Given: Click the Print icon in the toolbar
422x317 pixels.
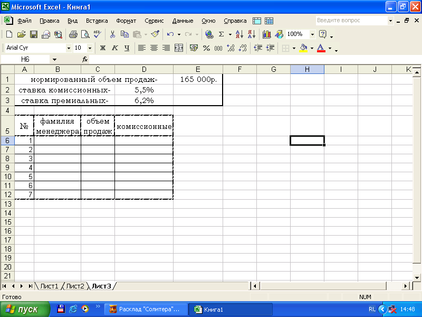Looking at the screenshot, I should 73,34.
